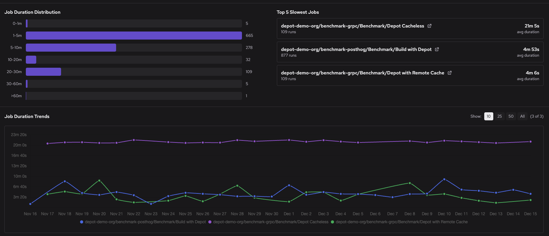Show 10 jobs in trends chart
Image resolution: width=549 pixels, height=236 pixels.
(x=489, y=116)
